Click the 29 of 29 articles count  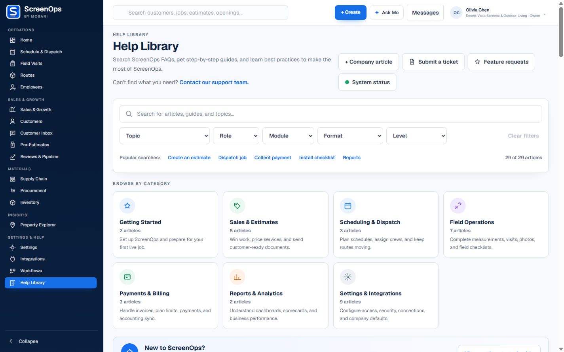coord(524,158)
